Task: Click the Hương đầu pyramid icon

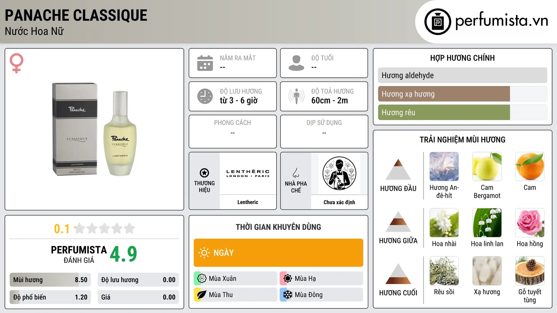Action: click(x=398, y=169)
